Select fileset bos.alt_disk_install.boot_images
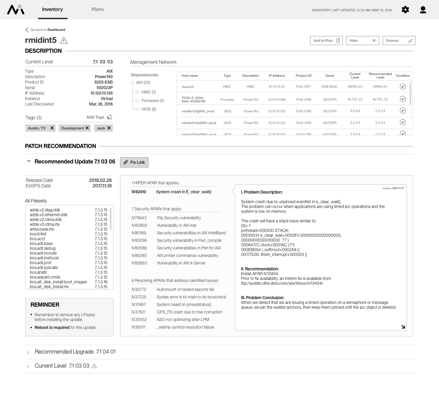439x394 pixels. [69, 282]
